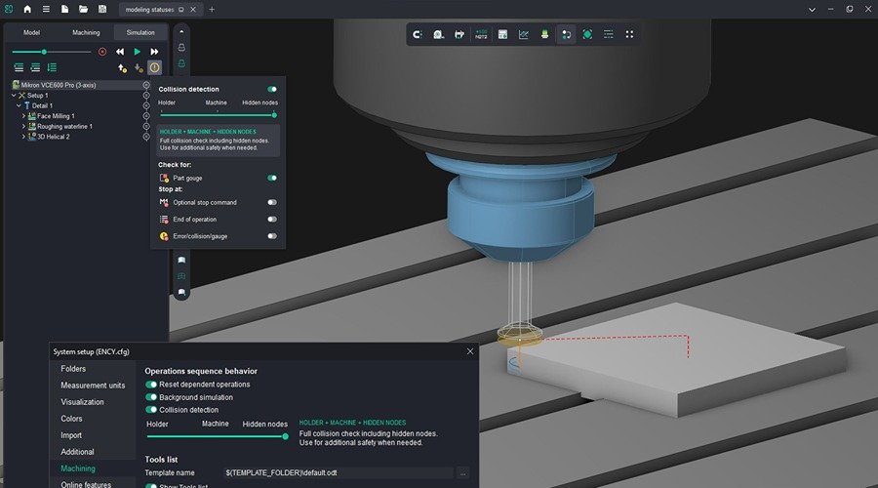Switch to the Machining tab
Image resolution: width=878 pixels, height=488 pixels.
click(86, 32)
